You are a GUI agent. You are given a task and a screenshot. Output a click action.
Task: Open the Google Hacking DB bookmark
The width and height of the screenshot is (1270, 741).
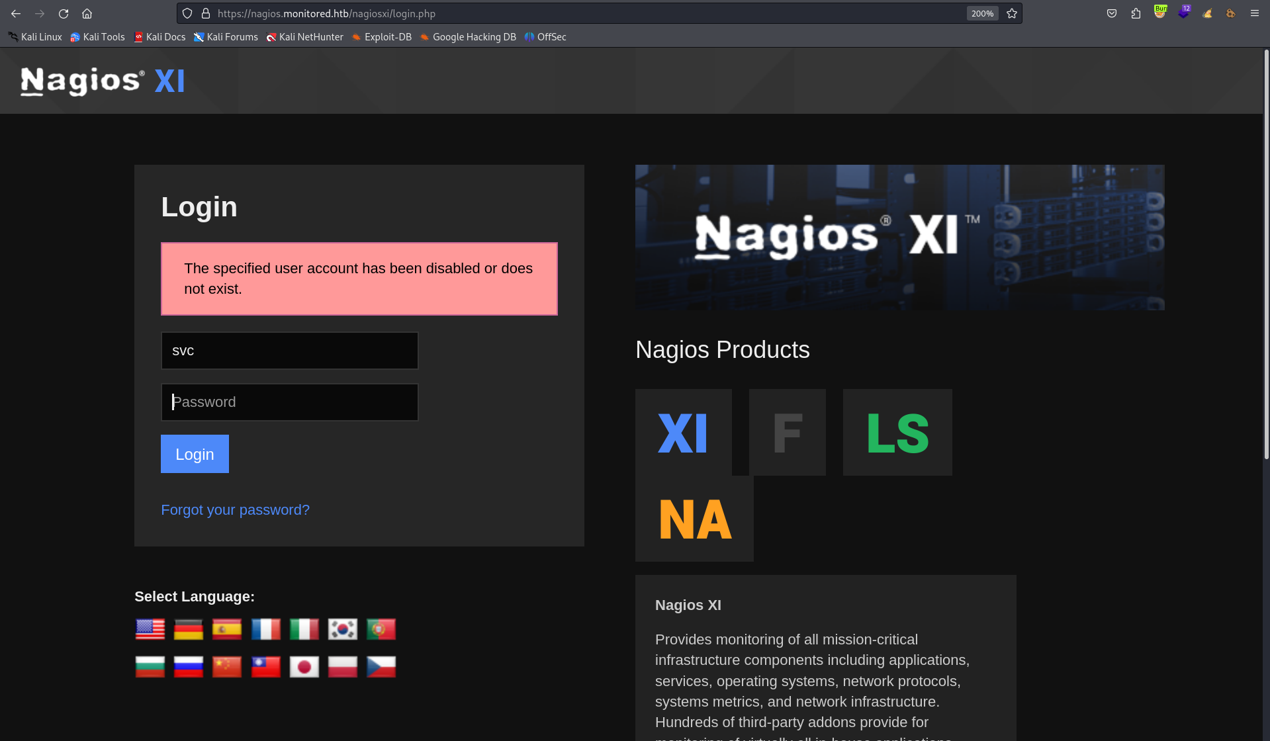click(x=468, y=37)
